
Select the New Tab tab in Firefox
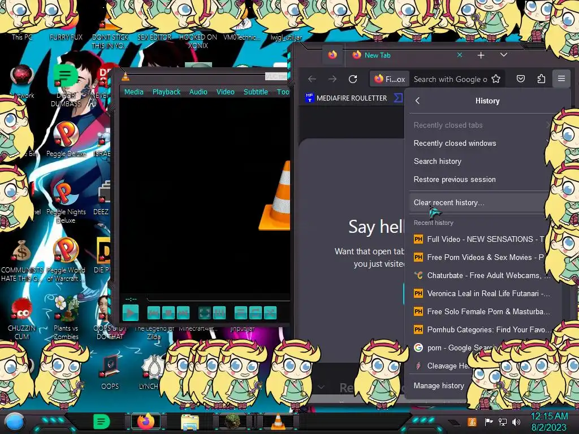click(406, 55)
